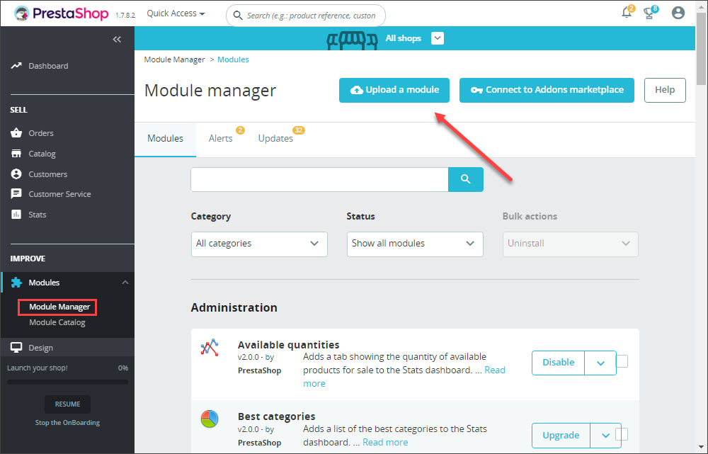Focus the module search input field

pos(320,179)
